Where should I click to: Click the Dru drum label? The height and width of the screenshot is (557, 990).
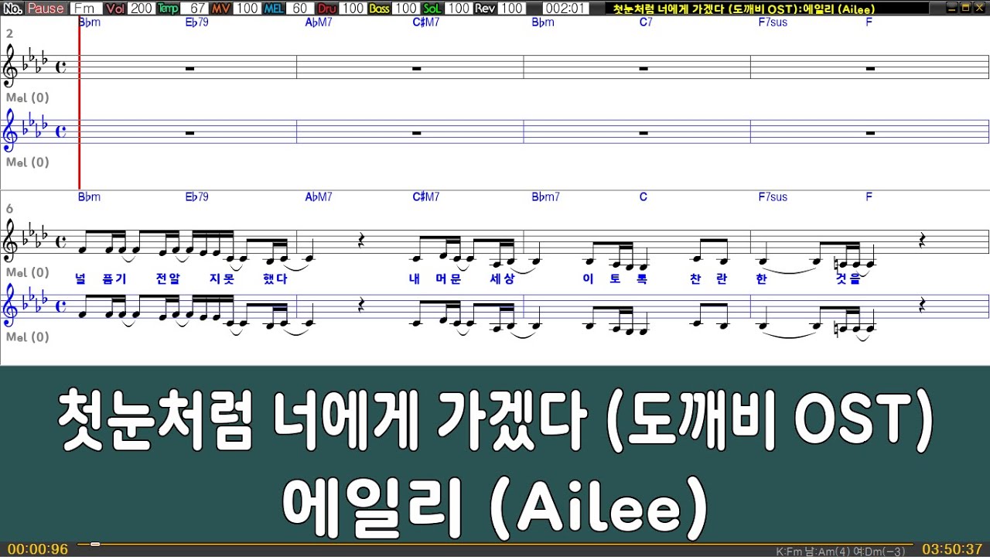pos(327,9)
